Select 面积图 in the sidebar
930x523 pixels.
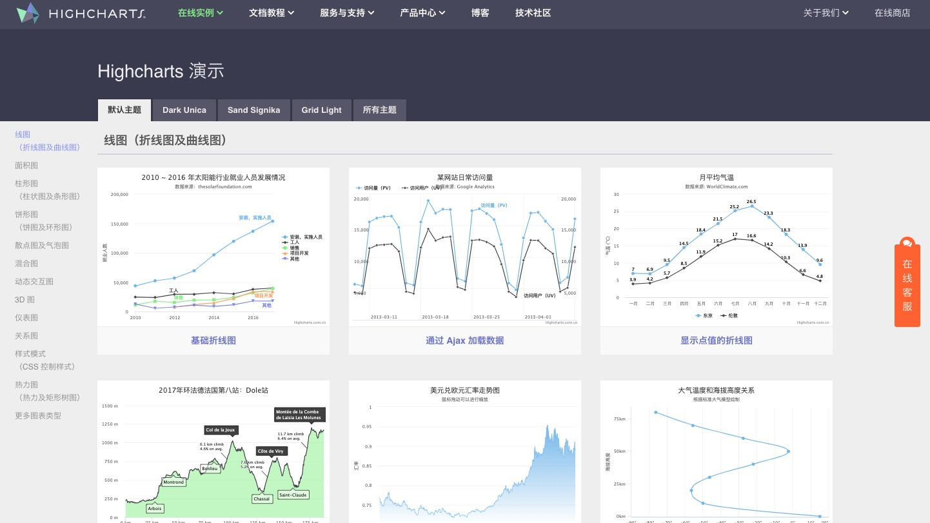[26, 165]
